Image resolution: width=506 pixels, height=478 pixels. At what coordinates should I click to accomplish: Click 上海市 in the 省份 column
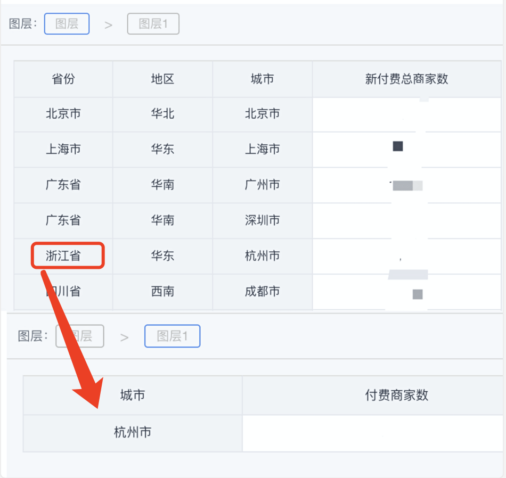(63, 150)
